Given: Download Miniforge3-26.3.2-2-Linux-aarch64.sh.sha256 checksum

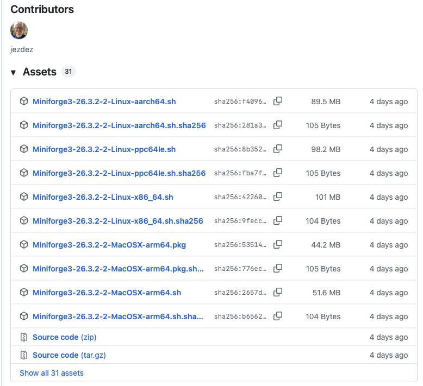Looking at the screenshot, I should coord(119,125).
